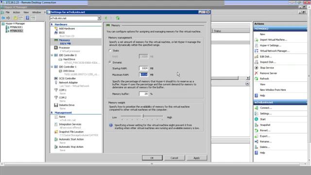Select the COM 2 port item
The height and width of the screenshot is (175, 311).
tap(63, 98)
